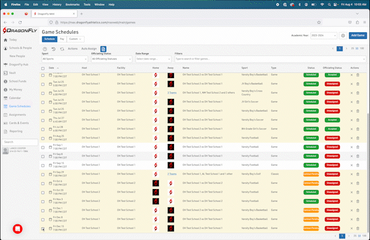Click the blue document export icon
Screen dimensions: 370x240
pos(103,49)
